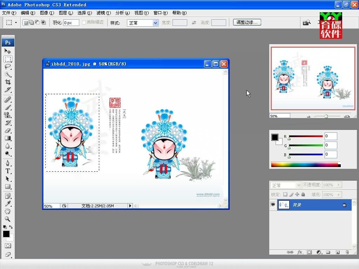
Task: Open the 视图 menu
Action: pos(142,13)
